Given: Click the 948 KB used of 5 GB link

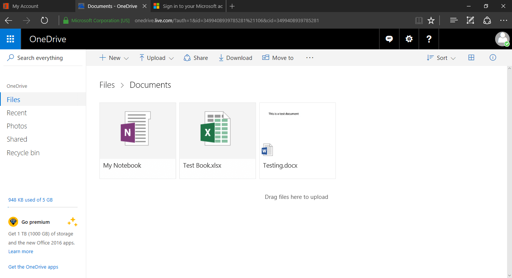Looking at the screenshot, I should point(30,200).
